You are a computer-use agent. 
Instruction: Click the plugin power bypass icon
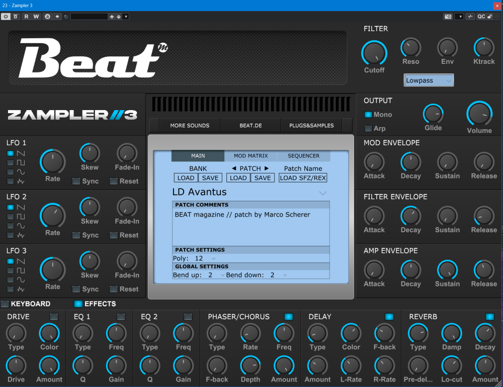point(6,17)
